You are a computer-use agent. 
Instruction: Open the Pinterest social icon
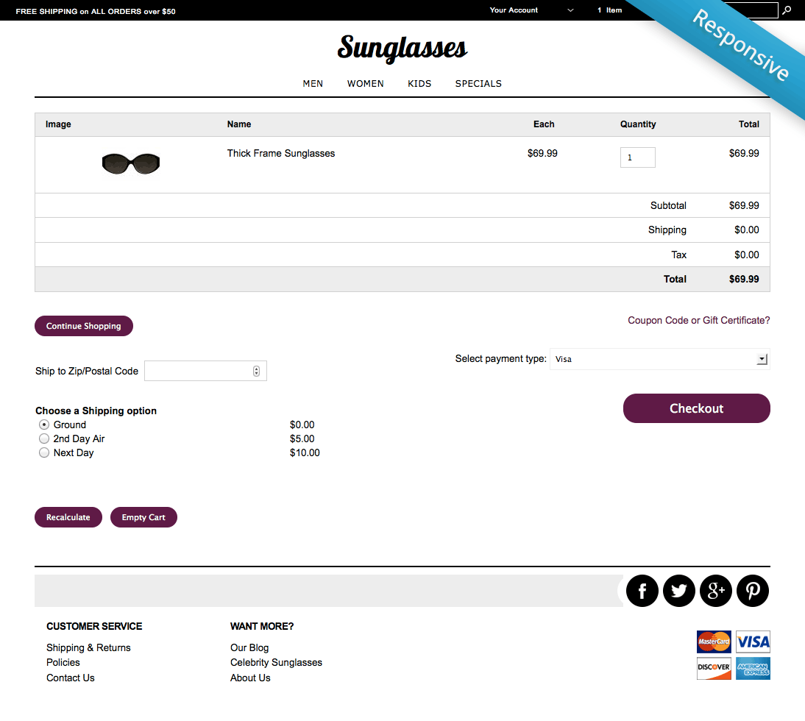click(753, 591)
